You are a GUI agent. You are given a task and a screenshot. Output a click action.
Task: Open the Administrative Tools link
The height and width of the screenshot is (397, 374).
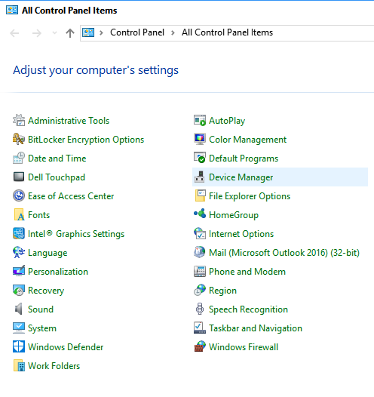pyautogui.click(x=69, y=121)
